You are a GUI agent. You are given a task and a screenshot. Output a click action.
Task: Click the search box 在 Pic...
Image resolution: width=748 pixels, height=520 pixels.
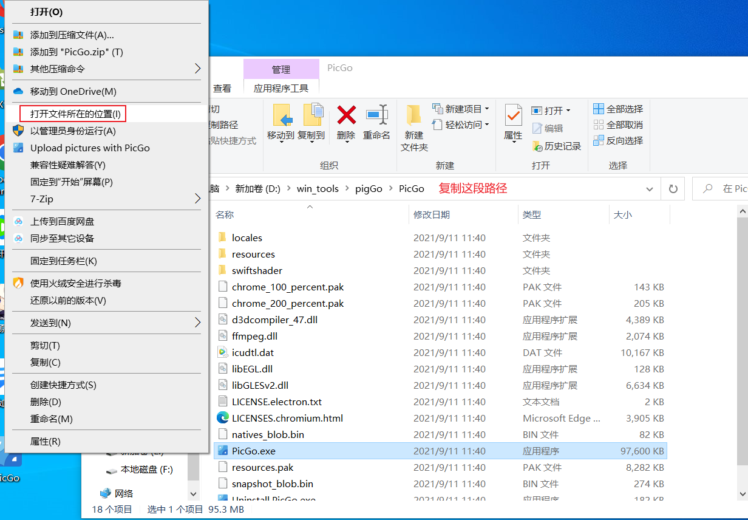pos(721,189)
